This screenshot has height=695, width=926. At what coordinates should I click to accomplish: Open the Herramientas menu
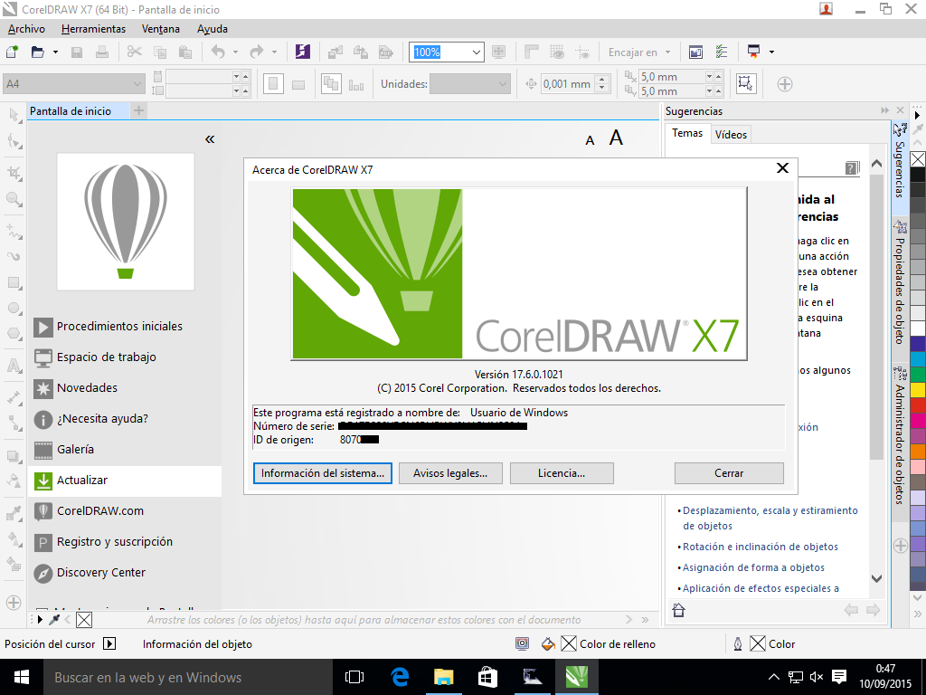coord(93,29)
